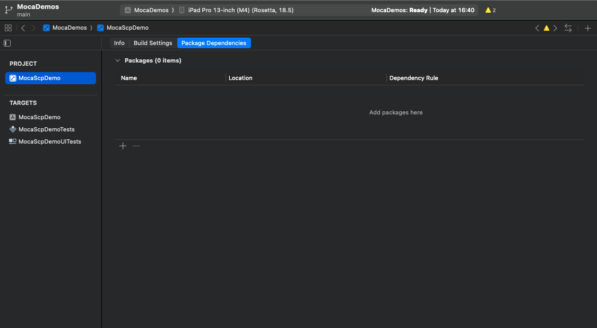Click the MocaDemos project title in toolbar
Screen dimensions: 597x328
38,6
